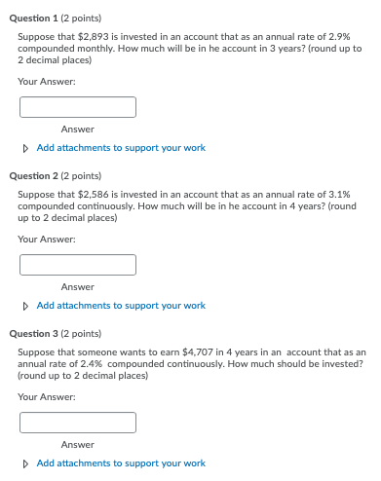Viewport: 381px width, 481px height.
Task: Click the 'Question 1 (2 points)' heading
Action: [x=56, y=18]
